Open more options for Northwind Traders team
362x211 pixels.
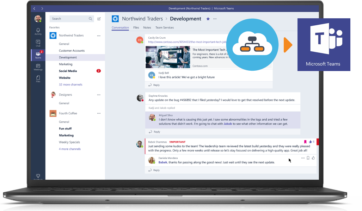coord(99,35)
